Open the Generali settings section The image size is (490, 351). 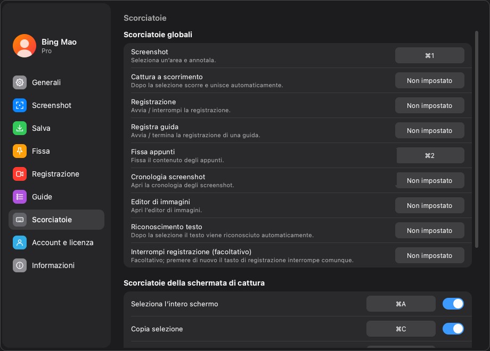click(x=56, y=82)
